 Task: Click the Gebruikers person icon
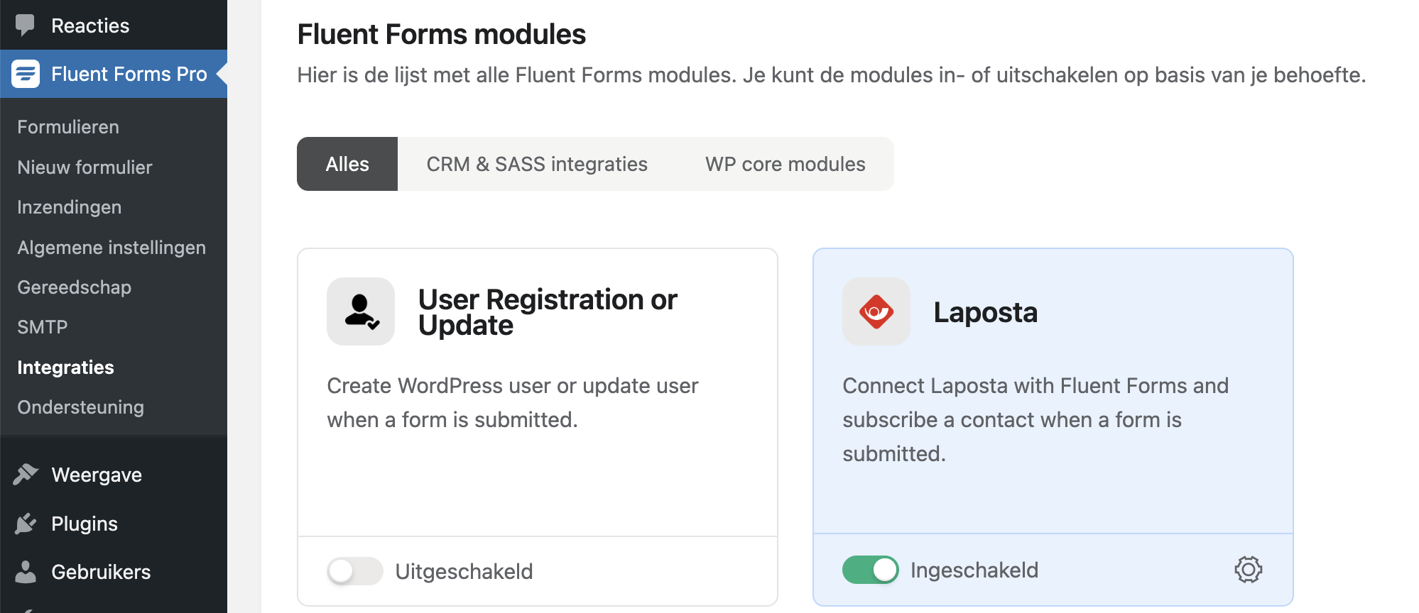click(x=26, y=572)
